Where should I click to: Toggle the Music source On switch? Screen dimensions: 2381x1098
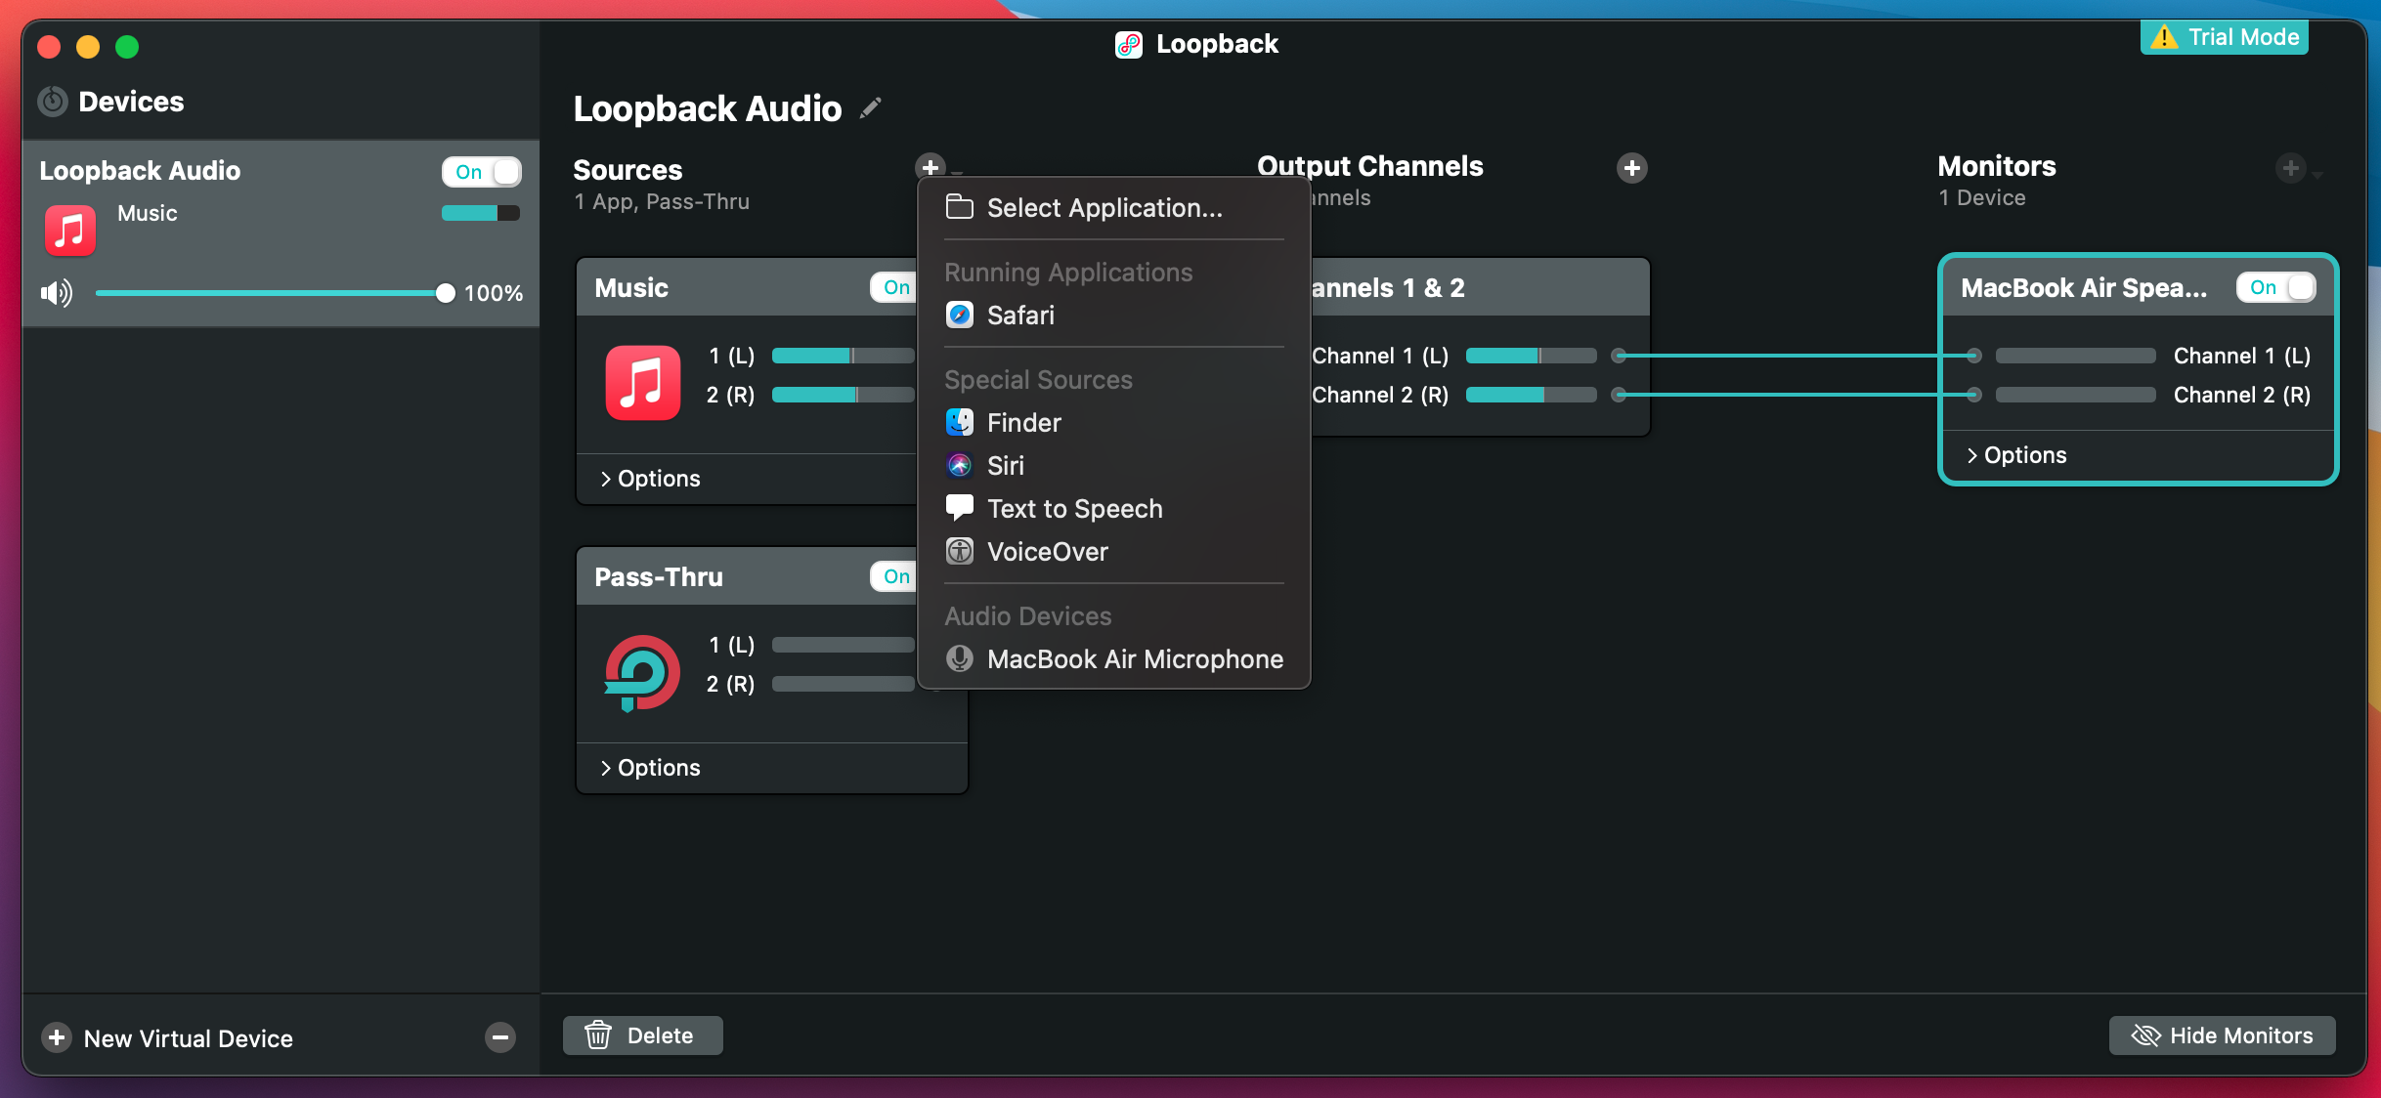coord(894,287)
